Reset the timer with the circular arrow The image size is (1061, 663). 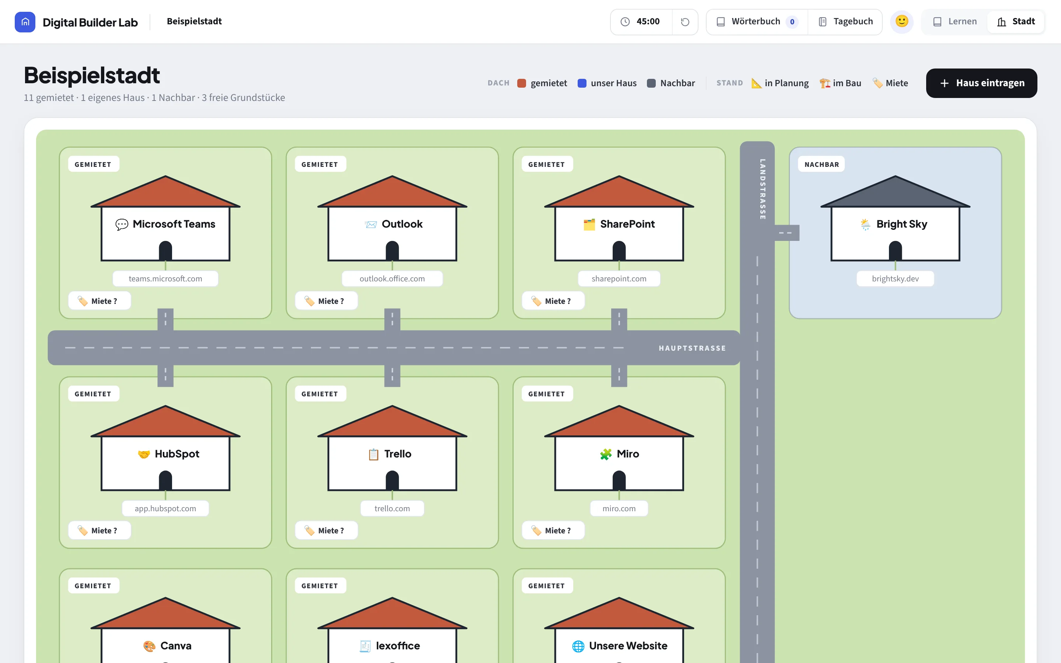[x=685, y=22]
